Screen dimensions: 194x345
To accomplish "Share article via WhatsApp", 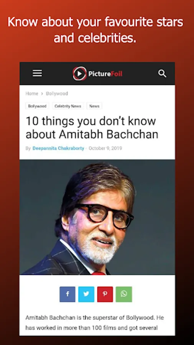I will click(x=124, y=294).
